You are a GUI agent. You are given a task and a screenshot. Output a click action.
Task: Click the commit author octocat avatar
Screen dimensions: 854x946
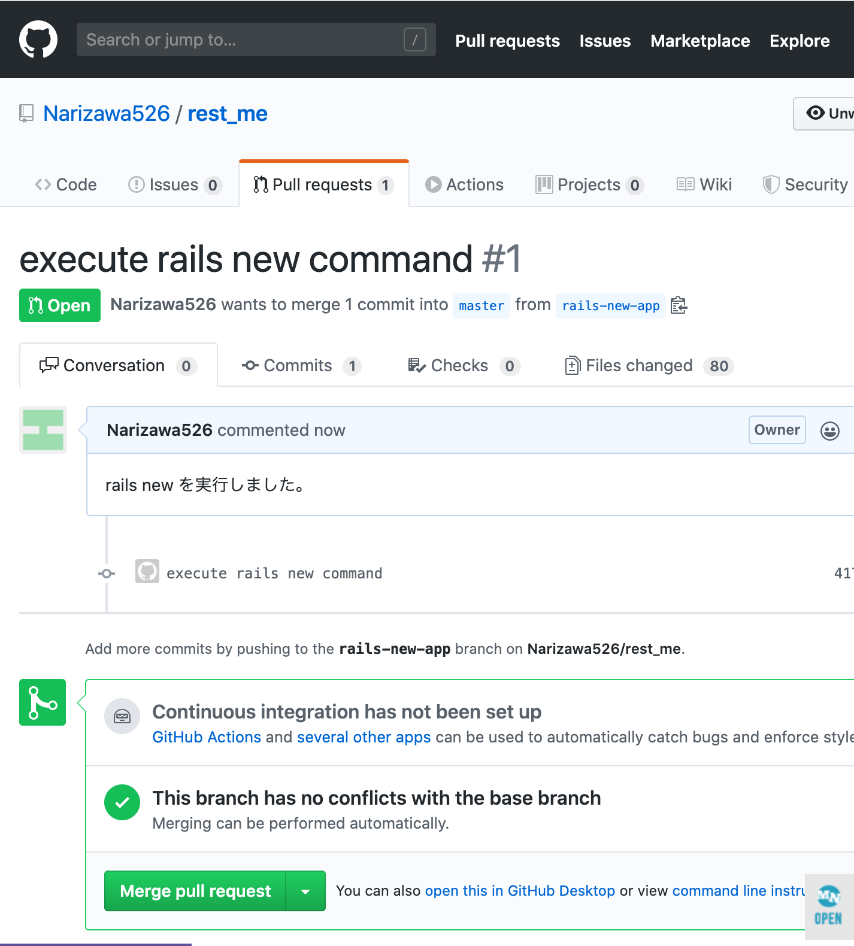147,571
